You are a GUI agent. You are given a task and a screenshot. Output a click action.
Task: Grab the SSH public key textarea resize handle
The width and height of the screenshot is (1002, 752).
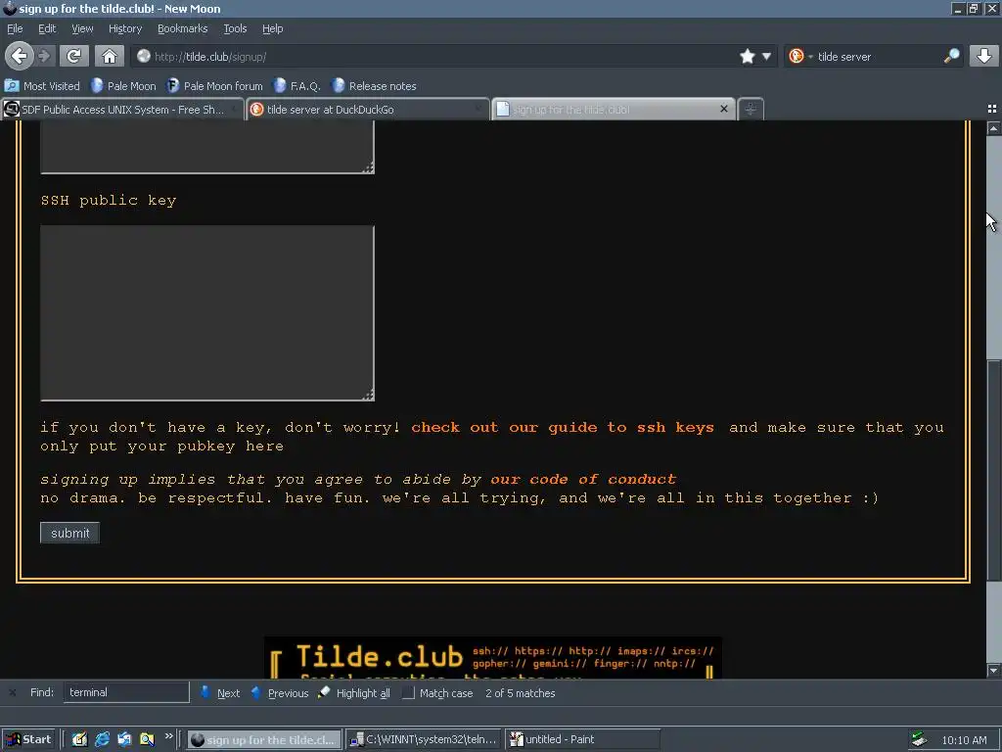(x=368, y=396)
